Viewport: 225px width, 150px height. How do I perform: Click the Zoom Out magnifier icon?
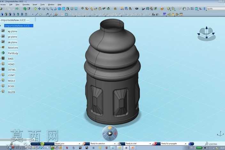(x=51, y=9)
